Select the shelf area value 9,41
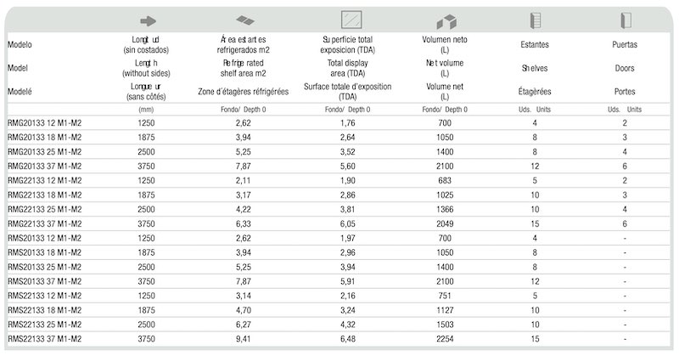679x356 pixels. coord(244,339)
